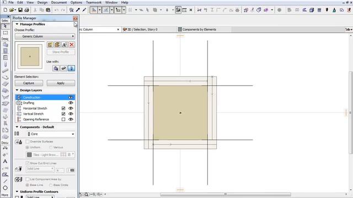Image resolution: width=353 pixels, height=198 pixels.
Task: Save the project with the floppy icon
Action: [x=20, y=10]
